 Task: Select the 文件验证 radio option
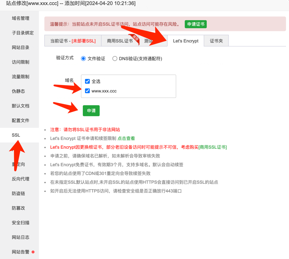(84, 58)
